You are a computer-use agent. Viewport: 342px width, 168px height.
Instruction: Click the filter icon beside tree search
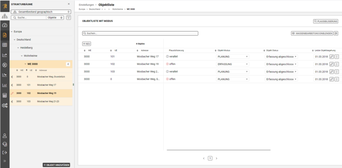pos(68,17)
